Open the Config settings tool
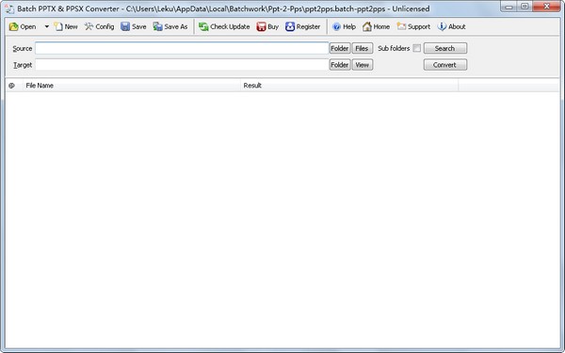The height and width of the screenshot is (353, 565). click(99, 26)
